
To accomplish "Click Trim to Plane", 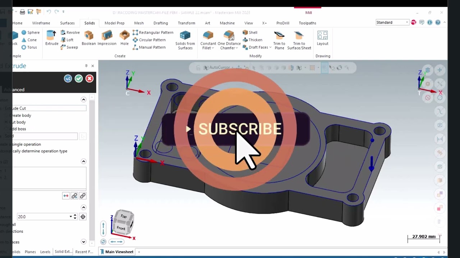I will (279, 40).
